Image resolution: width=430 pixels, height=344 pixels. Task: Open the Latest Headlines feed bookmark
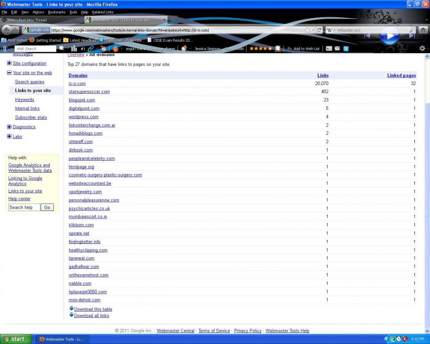tap(80, 40)
